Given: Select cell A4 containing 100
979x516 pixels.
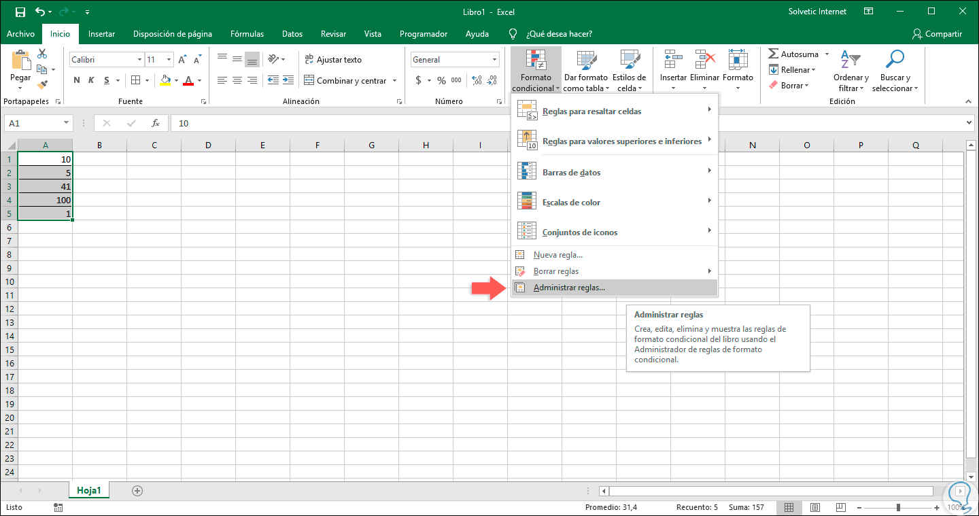Looking at the screenshot, I should pos(45,200).
